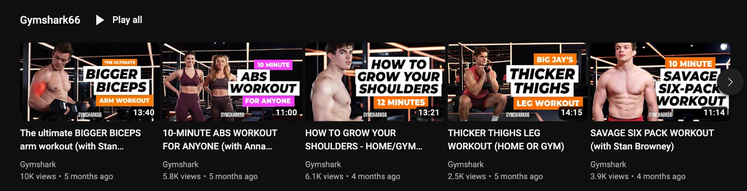Click Gymshark channel name under abs video
The width and height of the screenshot is (747, 191).
coord(180,164)
